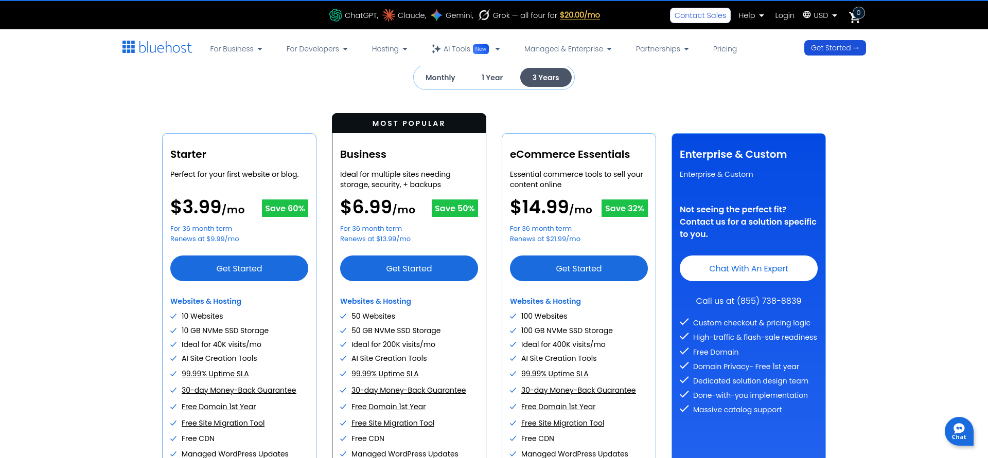Click '50 GB NVMe SSD Storage' feature
Viewport: 988px width, 458px height.
pos(396,331)
